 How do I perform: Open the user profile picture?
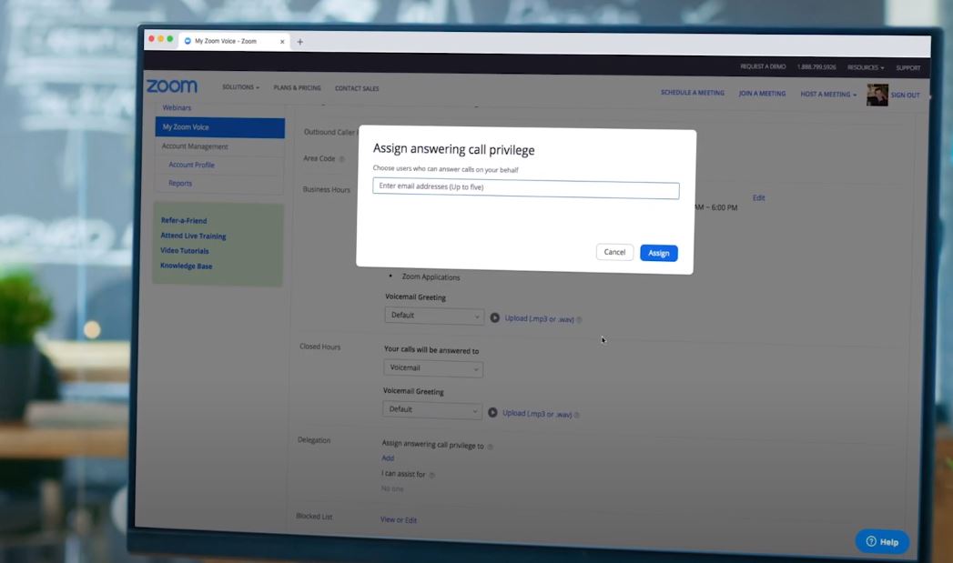877,96
